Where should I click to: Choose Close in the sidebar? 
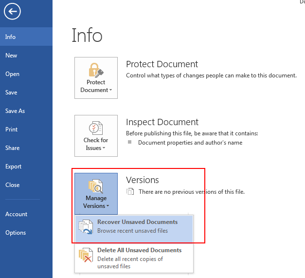point(26,185)
